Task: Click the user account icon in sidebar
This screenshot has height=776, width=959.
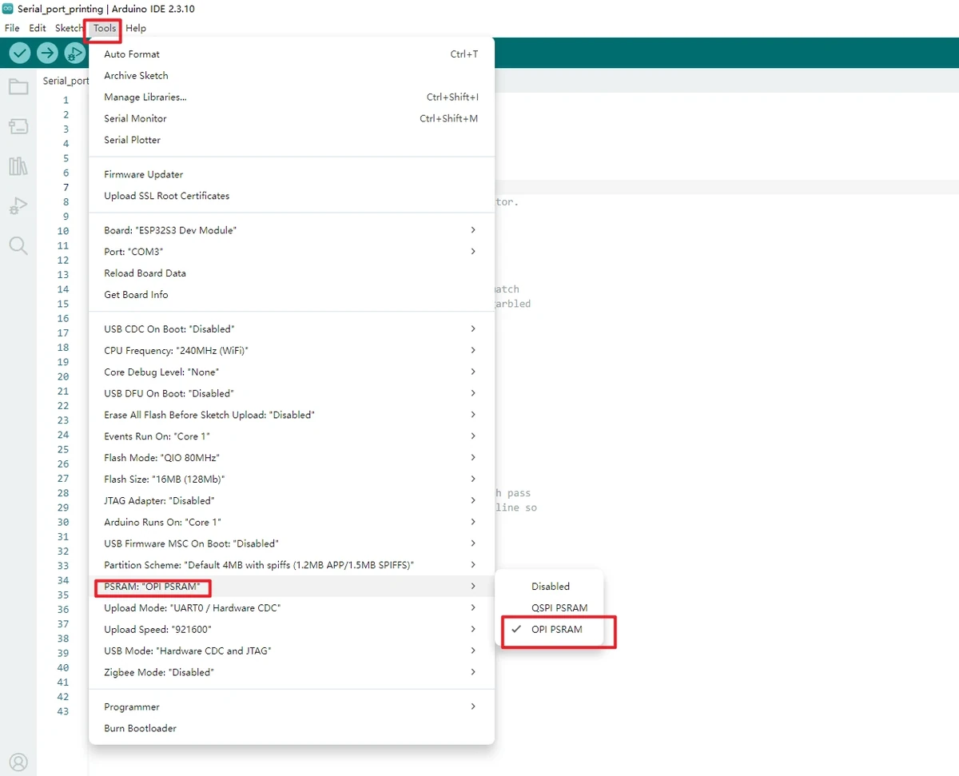Action: point(18,762)
